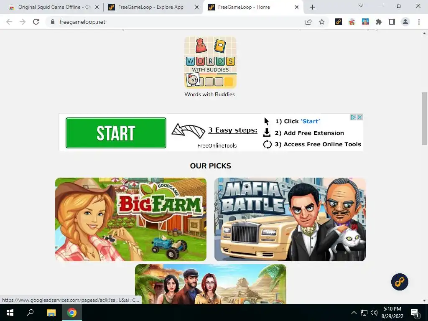The width and height of the screenshot is (428, 321).
Task: Open the Mafia Battle game card
Action: (290, 219)
